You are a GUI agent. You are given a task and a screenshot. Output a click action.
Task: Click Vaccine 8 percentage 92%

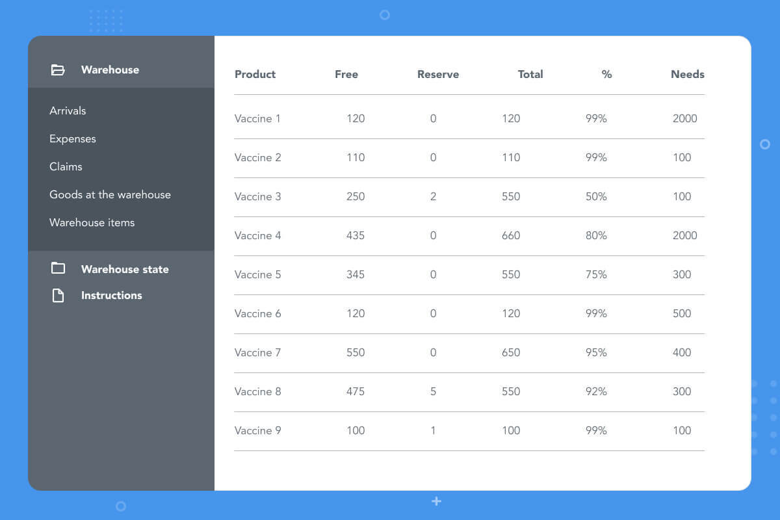(596, 391)
